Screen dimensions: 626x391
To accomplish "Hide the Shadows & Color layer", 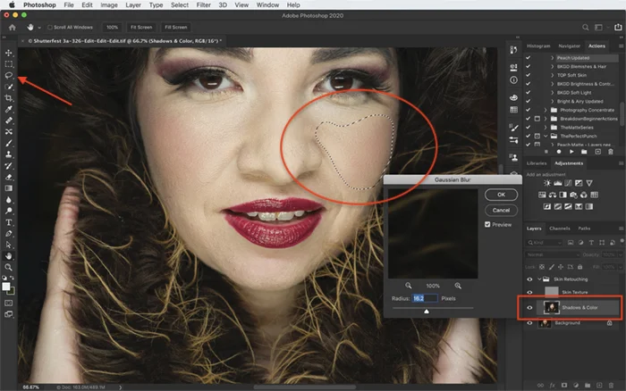I will click(x=531, y=308).
